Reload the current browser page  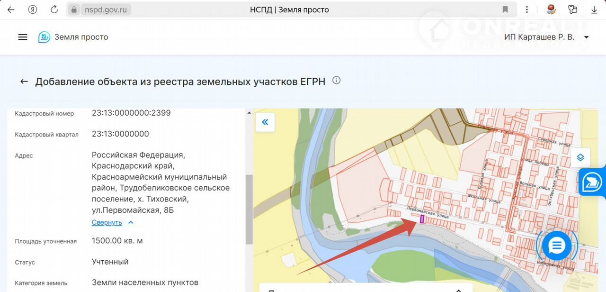pyautogui.click(x=54, y=9)
